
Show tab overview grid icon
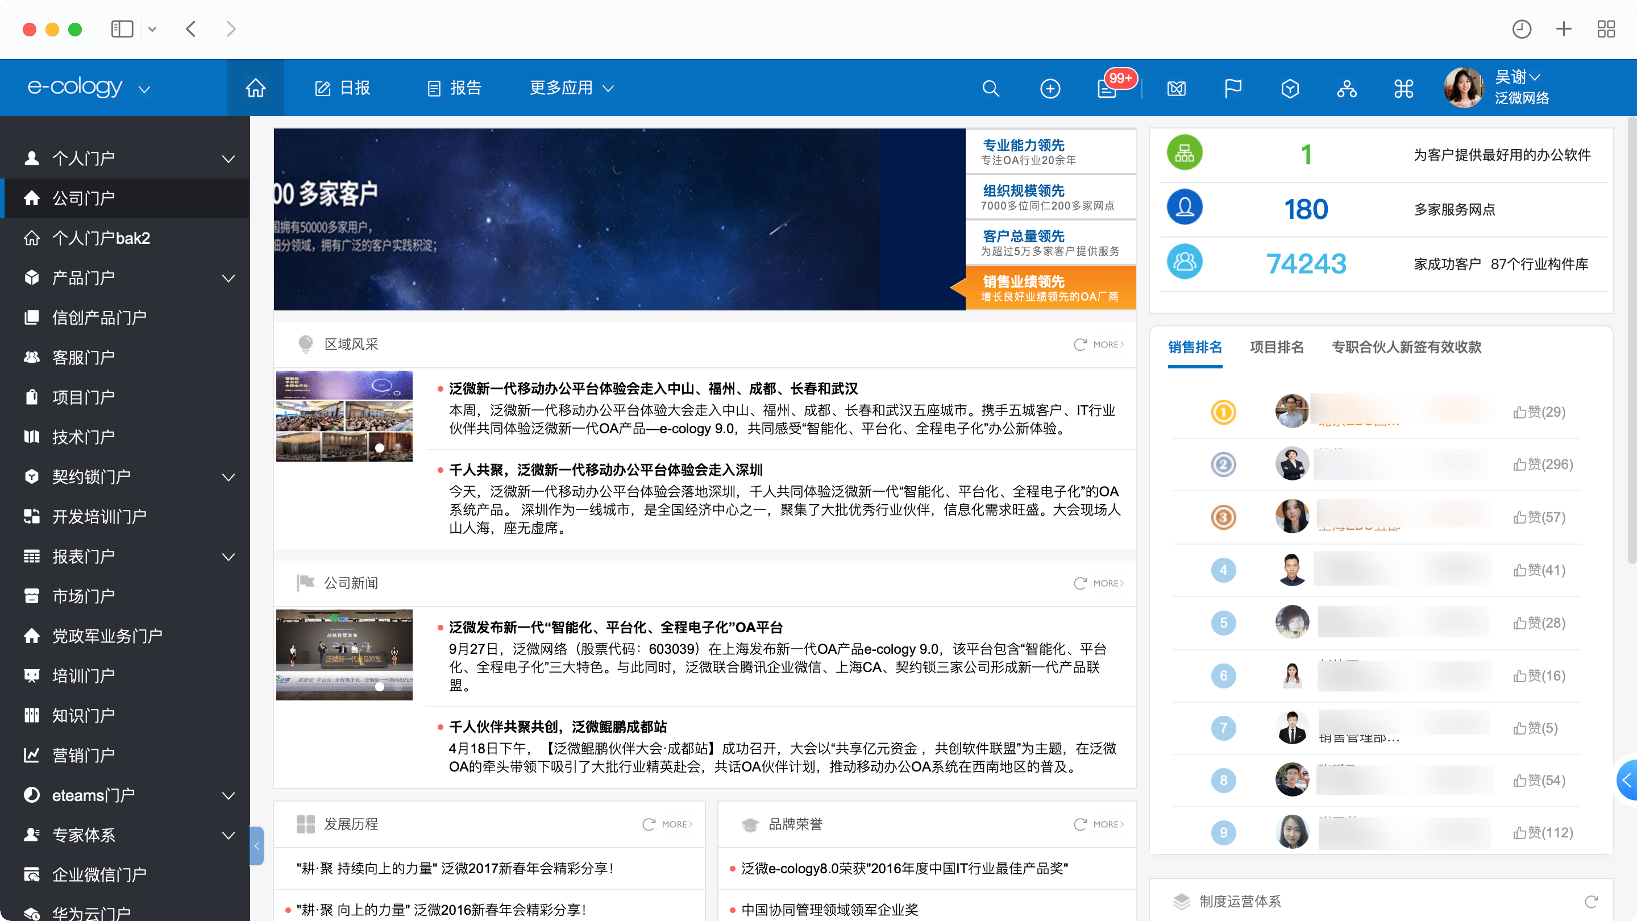pyautogui.click(x=1606, y=28)
